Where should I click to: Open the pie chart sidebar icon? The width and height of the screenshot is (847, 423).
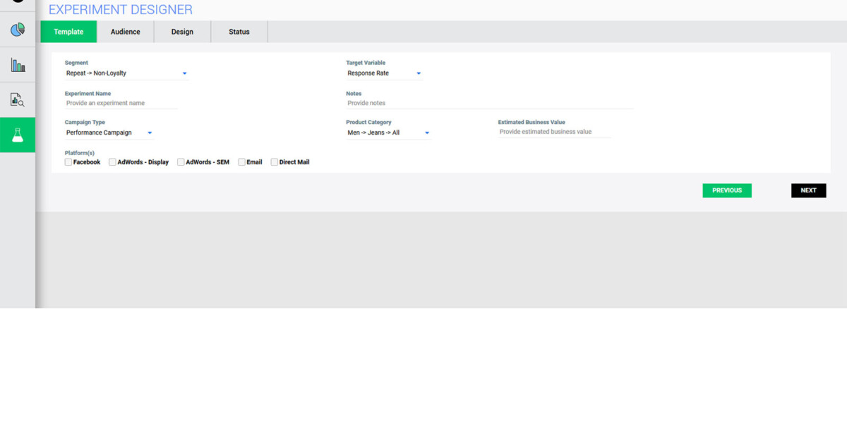18,30
